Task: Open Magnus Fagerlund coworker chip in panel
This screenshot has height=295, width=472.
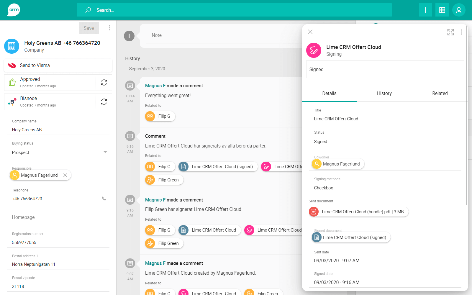Action: coord(338,164)
